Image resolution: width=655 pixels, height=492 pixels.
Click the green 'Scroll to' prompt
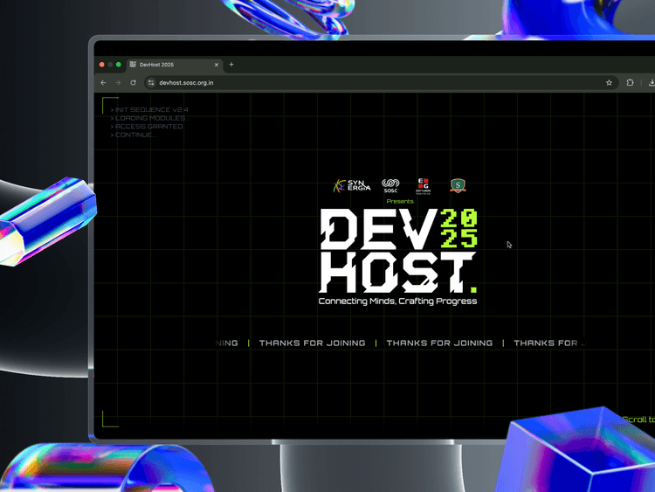pyautogui.click(x=638, y=419)
